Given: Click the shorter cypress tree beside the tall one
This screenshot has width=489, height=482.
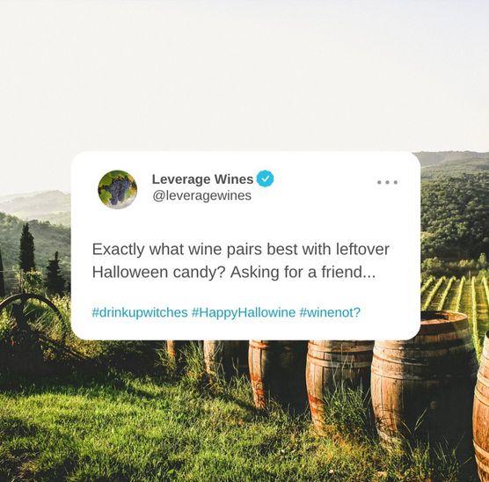Looking at the screenshot, I should (55, 274).
